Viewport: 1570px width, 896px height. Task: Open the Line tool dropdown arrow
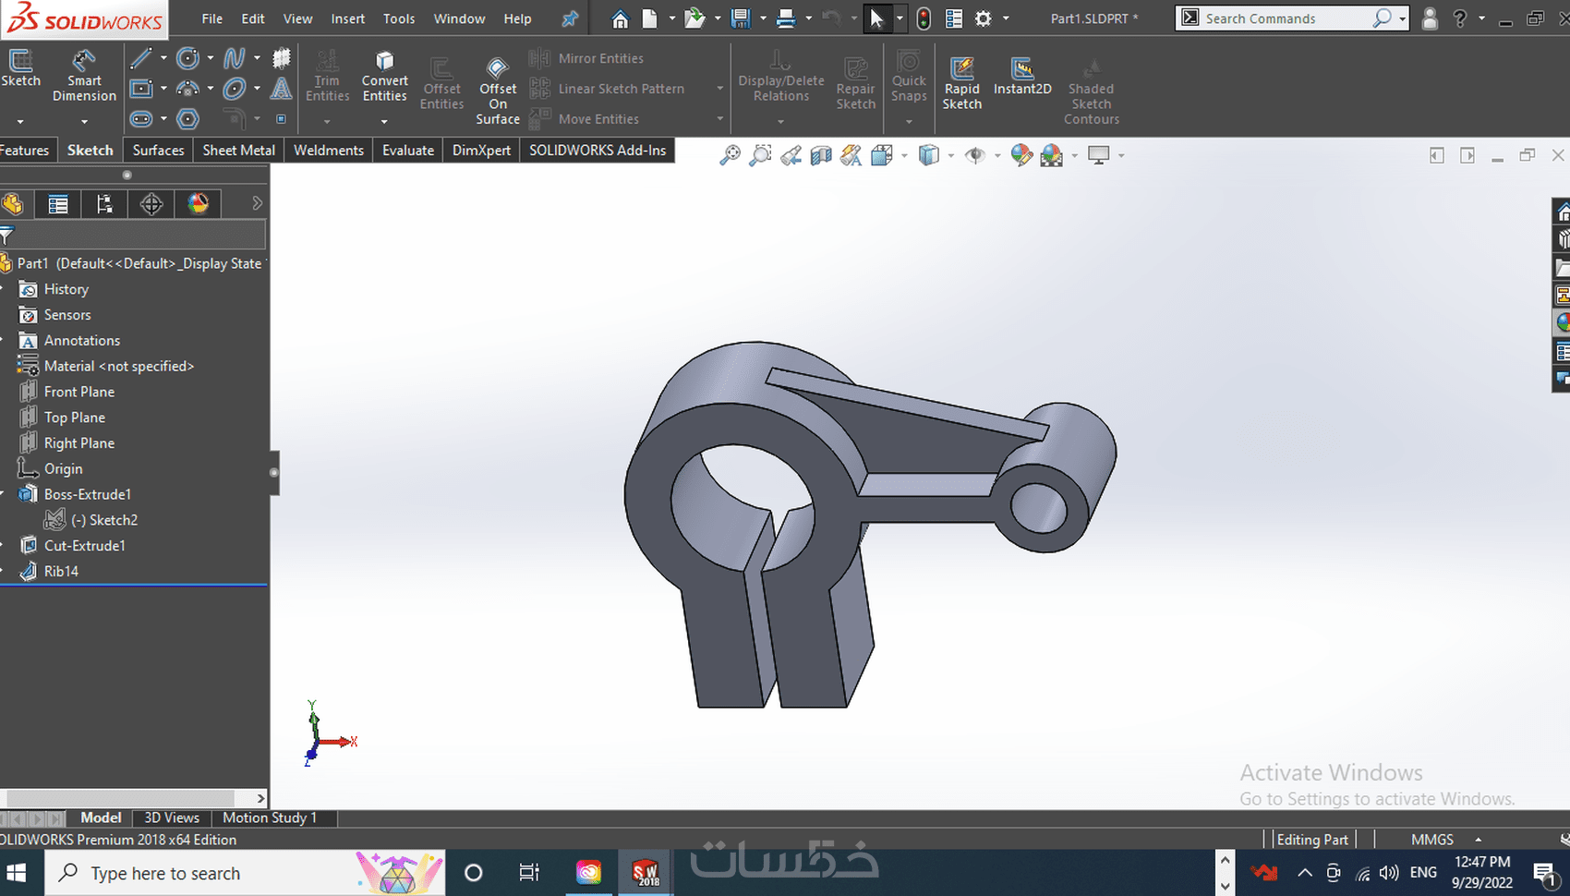(163, 59)
